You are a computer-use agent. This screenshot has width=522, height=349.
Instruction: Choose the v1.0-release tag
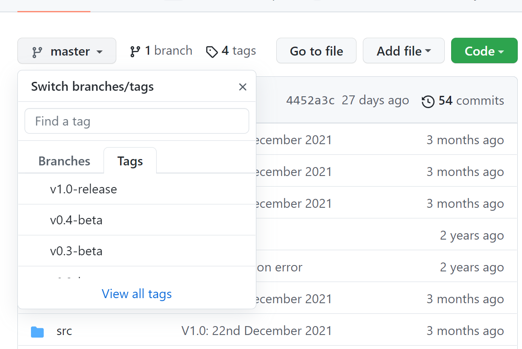(137, 189)
